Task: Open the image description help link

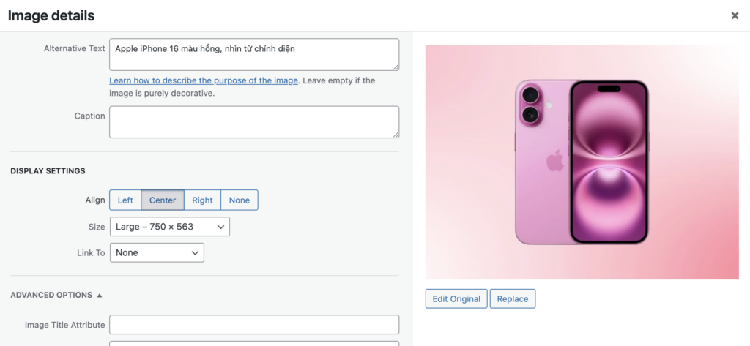Action: point(204,80)
